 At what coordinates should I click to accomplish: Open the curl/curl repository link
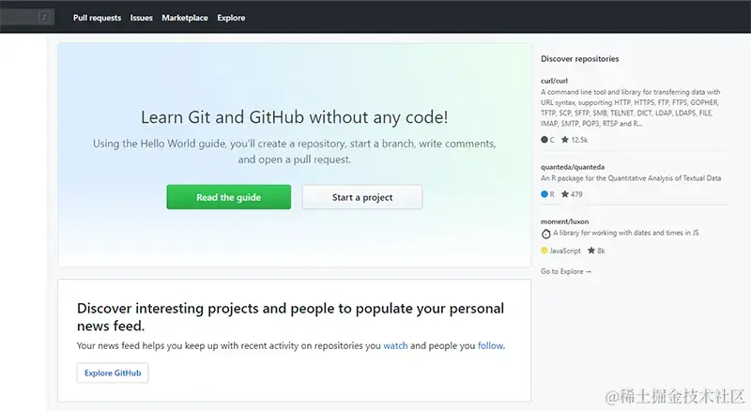555,81
